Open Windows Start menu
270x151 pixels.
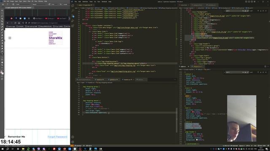[3, 149]
